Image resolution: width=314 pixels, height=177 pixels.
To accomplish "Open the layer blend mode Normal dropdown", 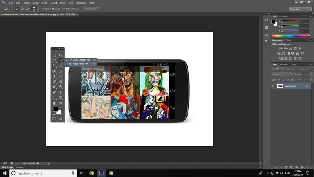I will 282,74.
